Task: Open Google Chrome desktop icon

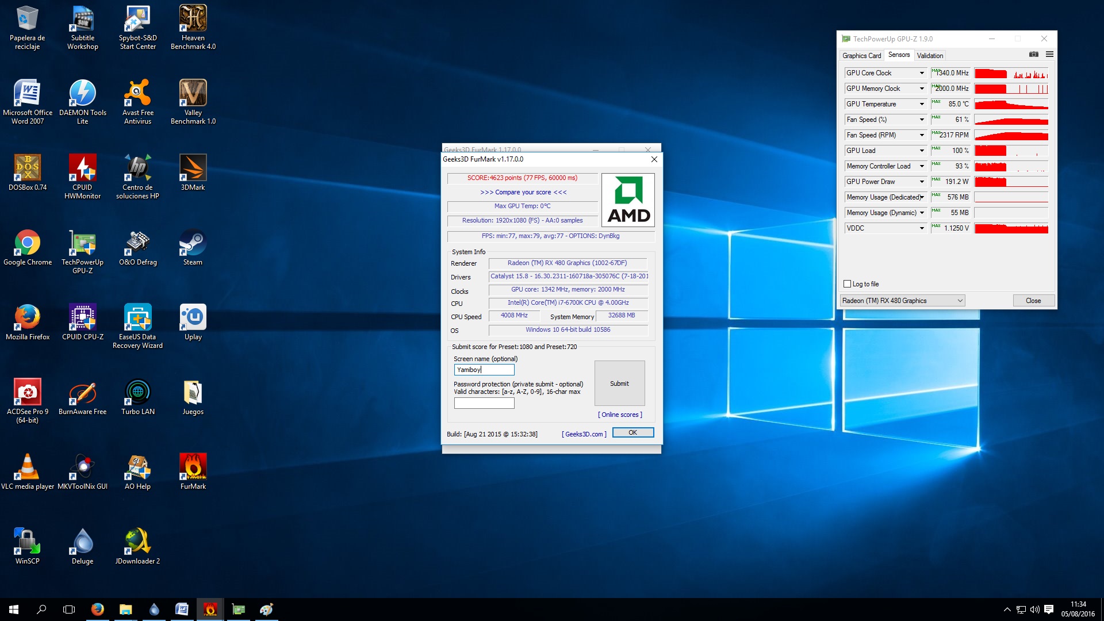Action: coord(27,247)
